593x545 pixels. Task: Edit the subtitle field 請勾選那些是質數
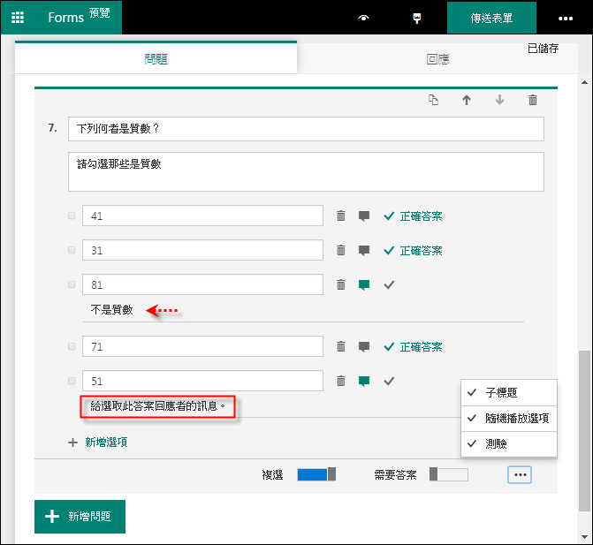[x=306, y=171]
